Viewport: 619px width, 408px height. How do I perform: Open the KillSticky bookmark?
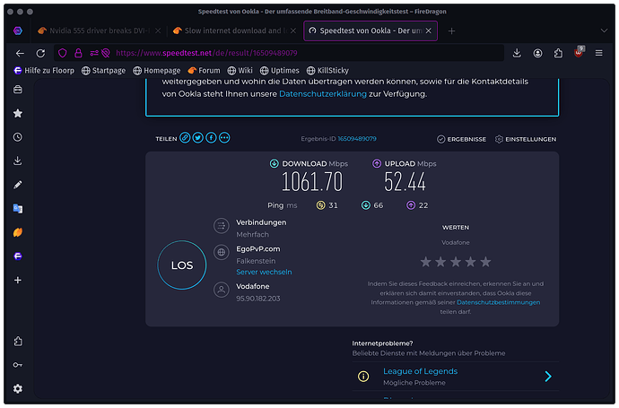[327, 71]
